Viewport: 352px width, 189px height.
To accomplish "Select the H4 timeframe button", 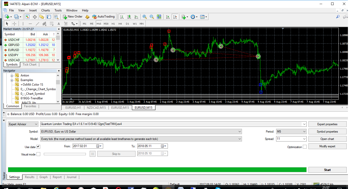I will [x=120, y=24].
